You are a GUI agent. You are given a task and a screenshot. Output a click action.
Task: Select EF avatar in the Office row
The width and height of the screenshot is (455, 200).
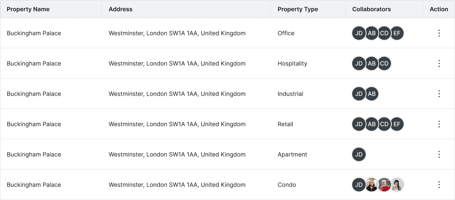[x=397, y=33]
